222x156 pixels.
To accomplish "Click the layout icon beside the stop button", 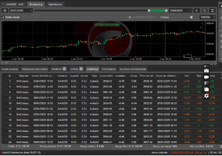I will [x=212, y=10].
